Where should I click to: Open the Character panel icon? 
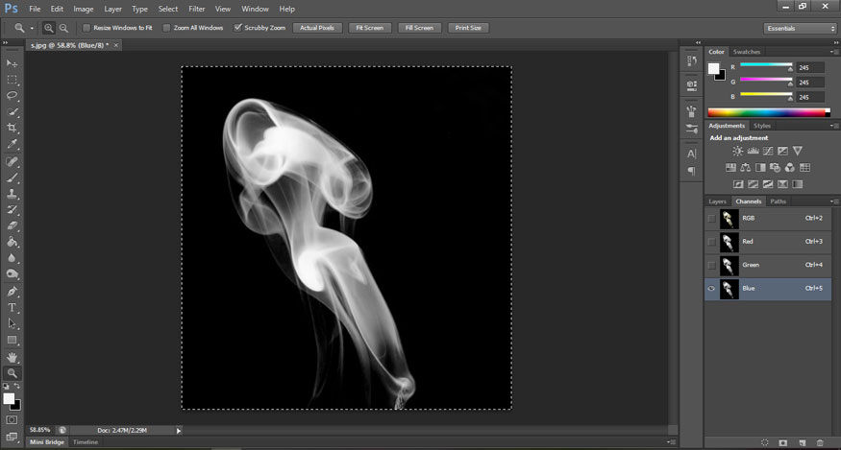692,154
